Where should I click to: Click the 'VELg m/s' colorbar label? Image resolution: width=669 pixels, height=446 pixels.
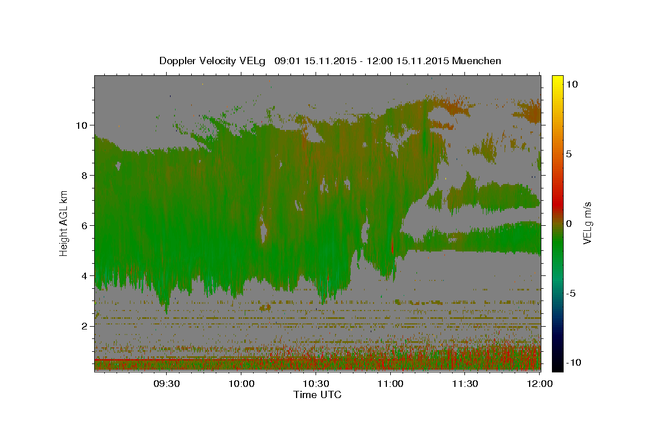pyautogui.click(x=588, y=222)
